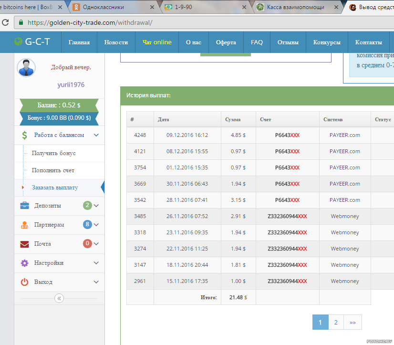Image resolution: width=394 pixels, height=345 pixels.
Task: Expand the Работа с балансом chevron
Action: 96,136
